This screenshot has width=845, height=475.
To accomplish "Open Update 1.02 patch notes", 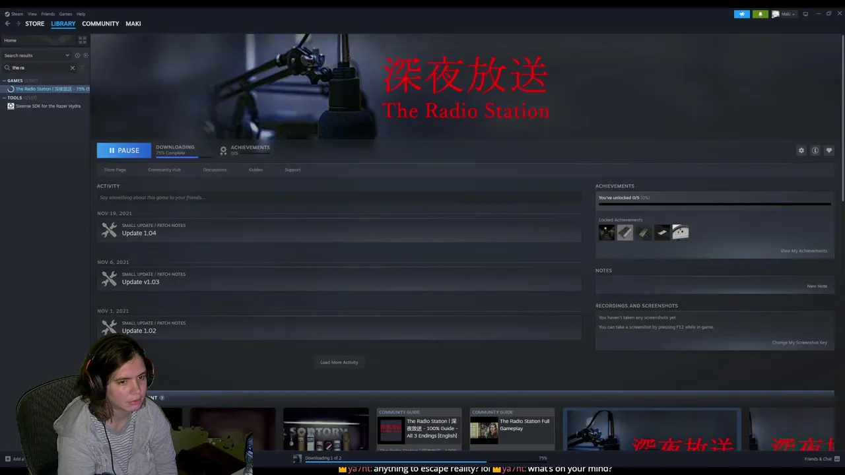I will (339, 327).
